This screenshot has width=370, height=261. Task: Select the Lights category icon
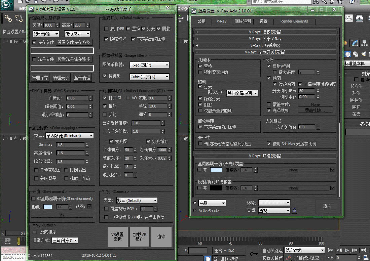click(x=363, y=54)
